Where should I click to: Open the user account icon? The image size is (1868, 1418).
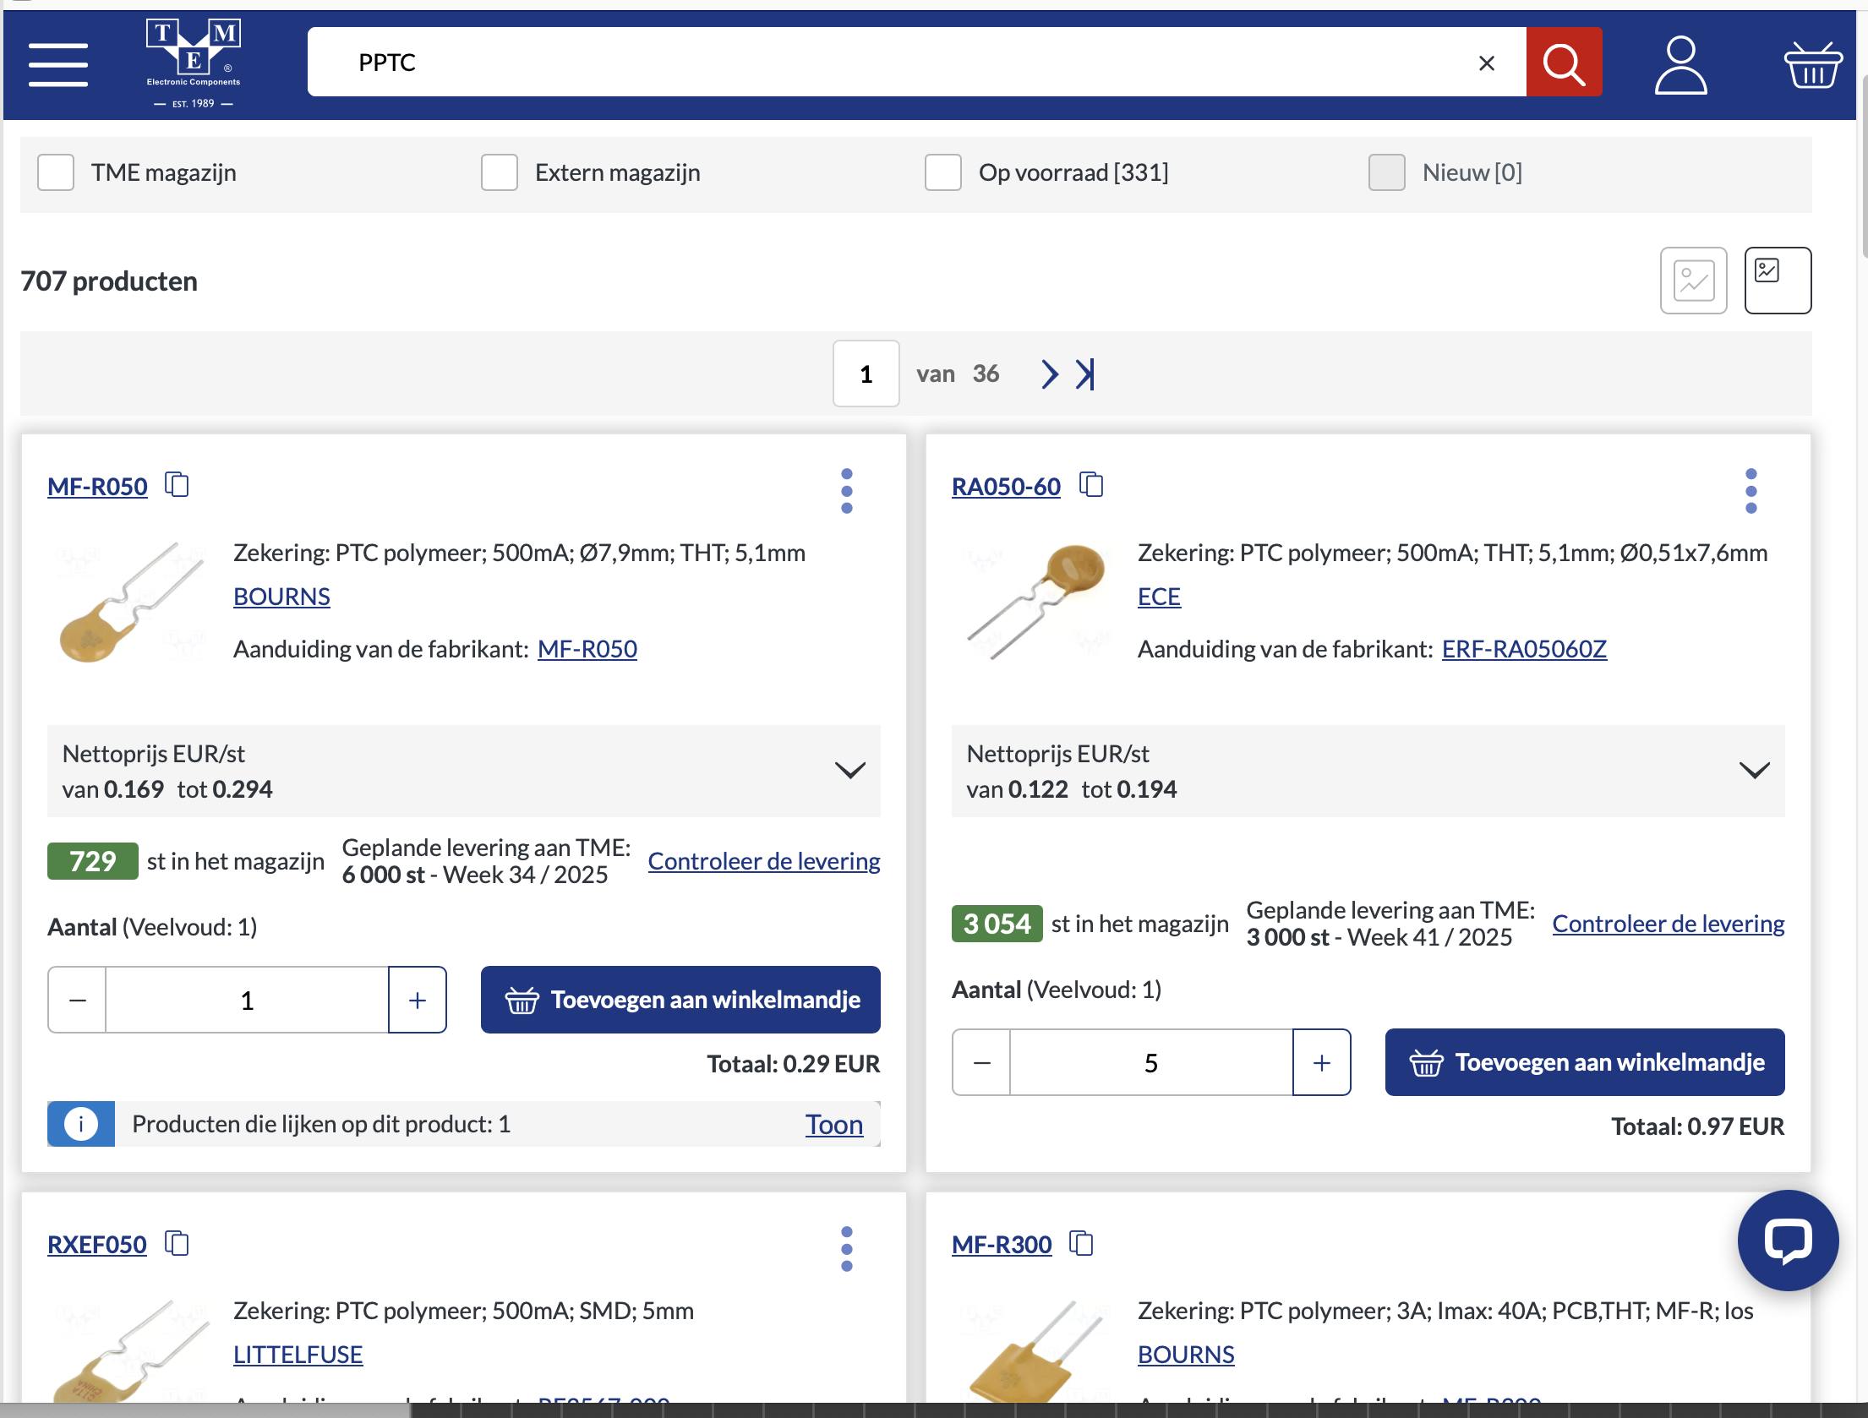click(x=1680, y=64)
